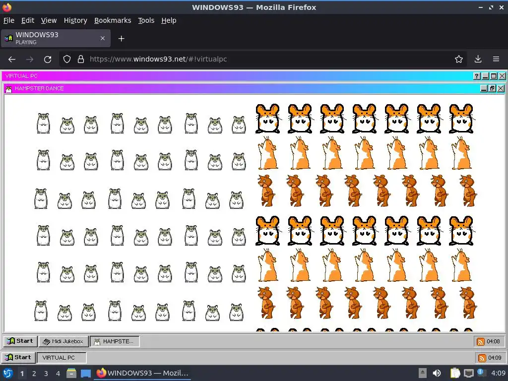Switch to workspace 3

pyautogui.click(x=46, y=374)
